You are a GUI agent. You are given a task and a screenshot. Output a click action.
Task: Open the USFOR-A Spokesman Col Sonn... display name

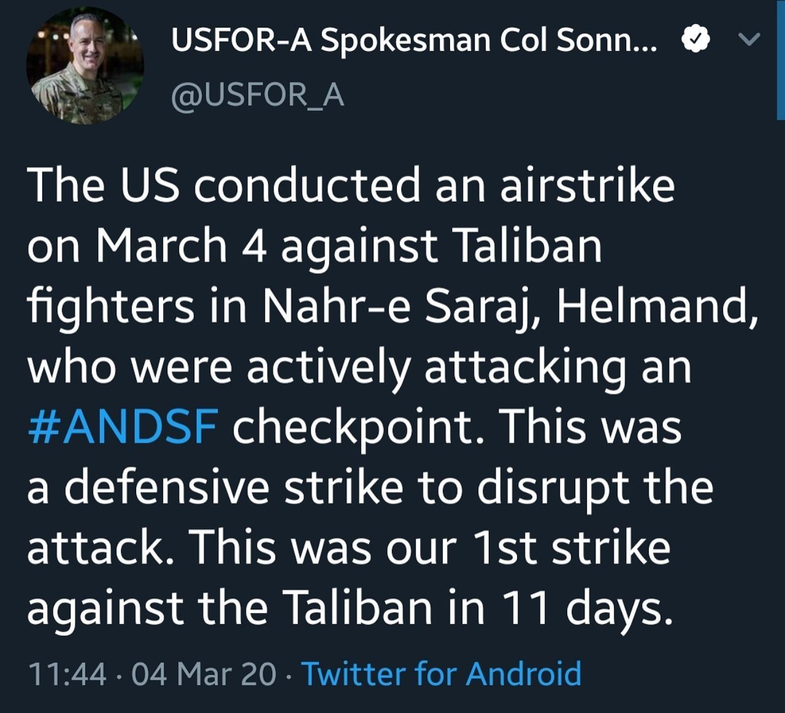(414, 40)
